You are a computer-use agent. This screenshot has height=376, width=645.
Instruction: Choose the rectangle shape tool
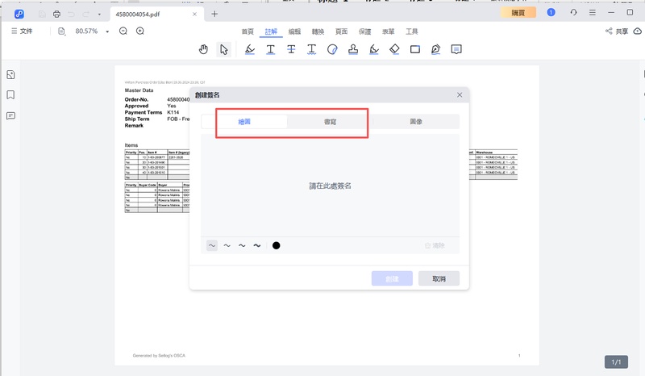point(415,49)
